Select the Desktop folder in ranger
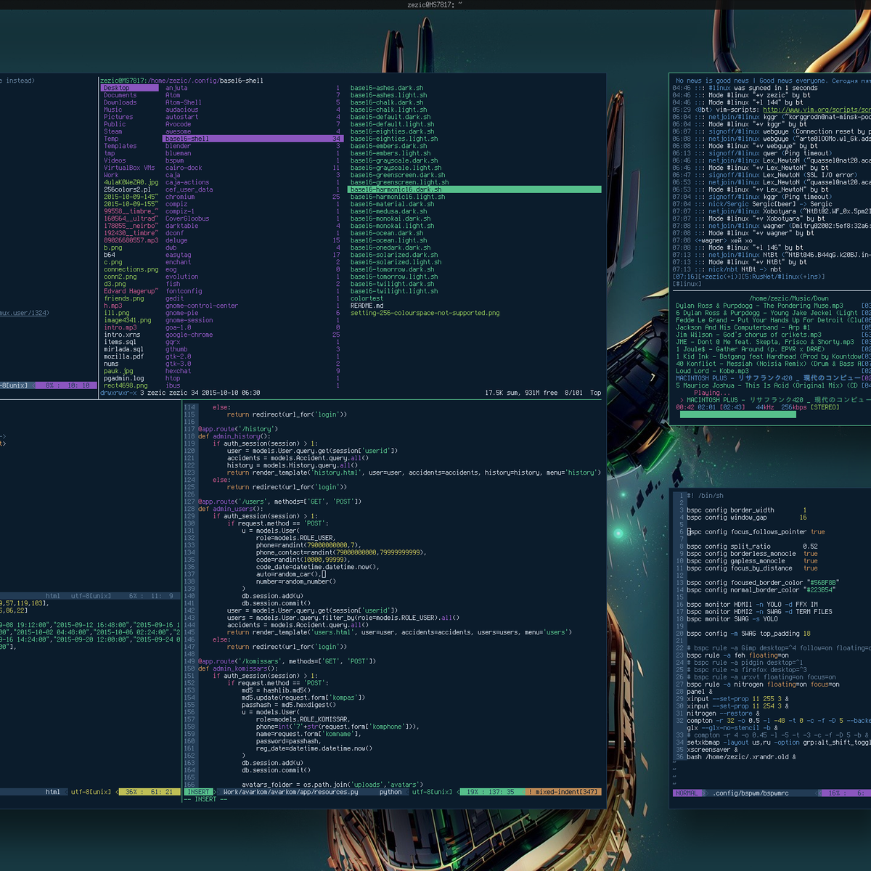The height and width of the screenshot is (871, 871). pyautogui.click(x=116, y=87)
